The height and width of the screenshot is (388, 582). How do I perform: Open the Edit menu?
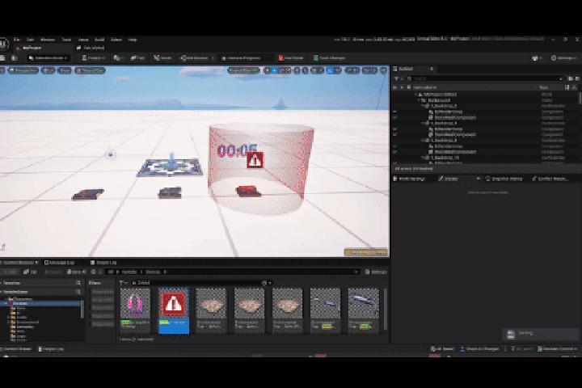(30, 40)
